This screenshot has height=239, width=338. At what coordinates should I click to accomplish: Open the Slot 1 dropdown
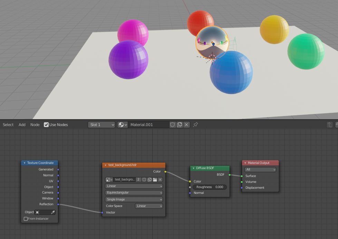(101, 125)
